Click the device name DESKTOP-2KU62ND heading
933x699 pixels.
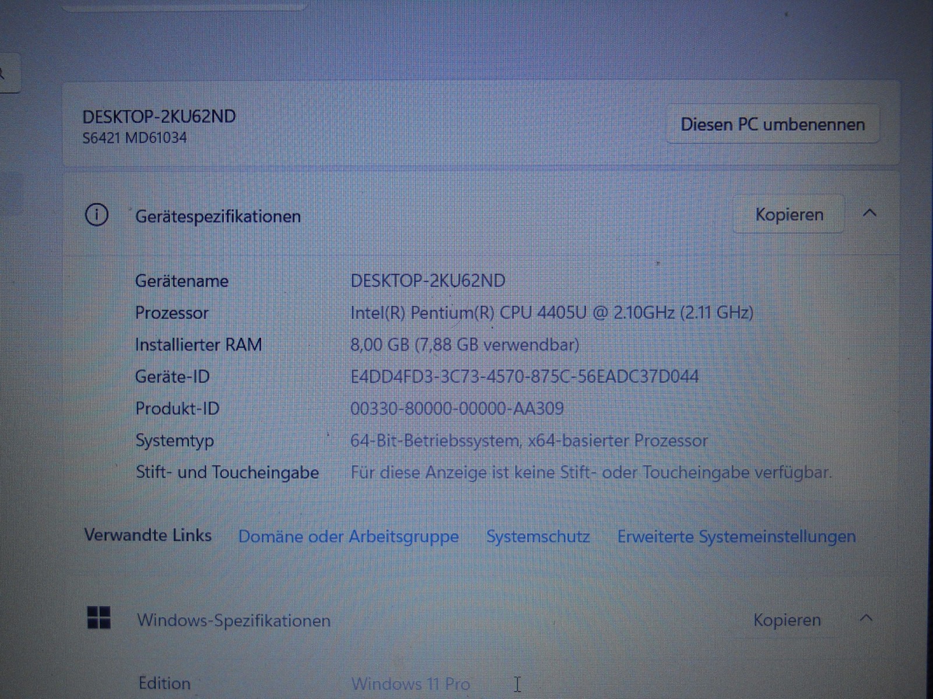click(x=159, y=115)
